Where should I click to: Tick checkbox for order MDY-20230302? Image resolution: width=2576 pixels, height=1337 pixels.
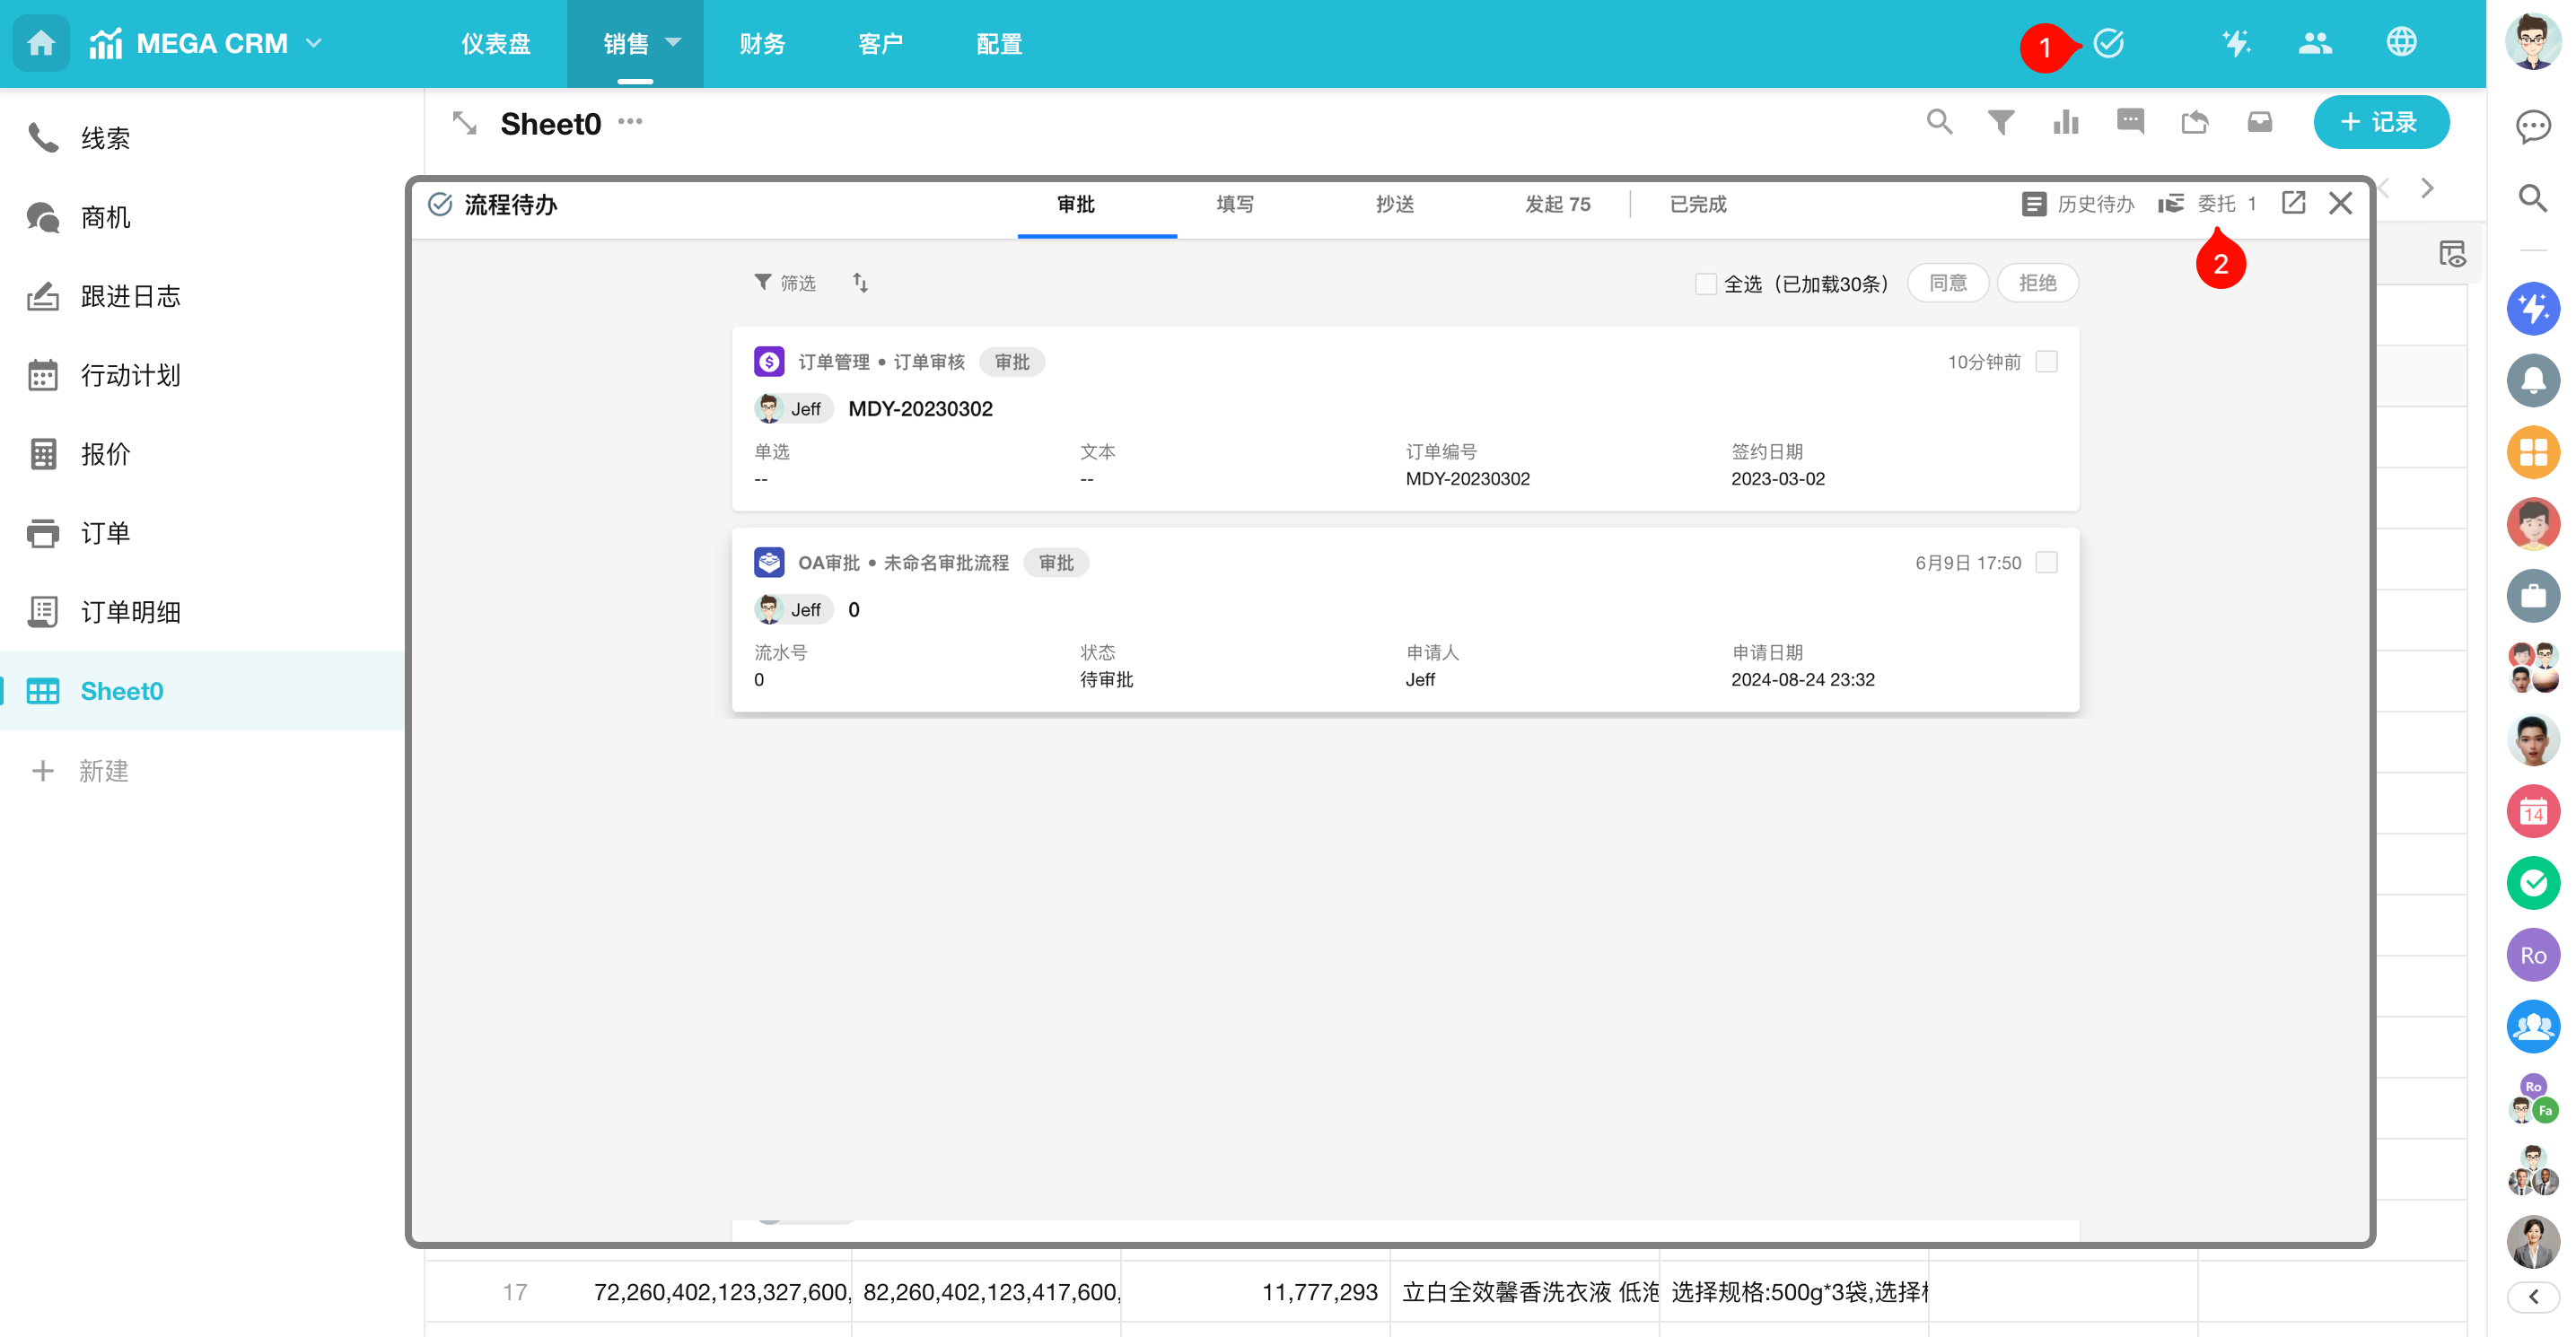point(2046,361)
